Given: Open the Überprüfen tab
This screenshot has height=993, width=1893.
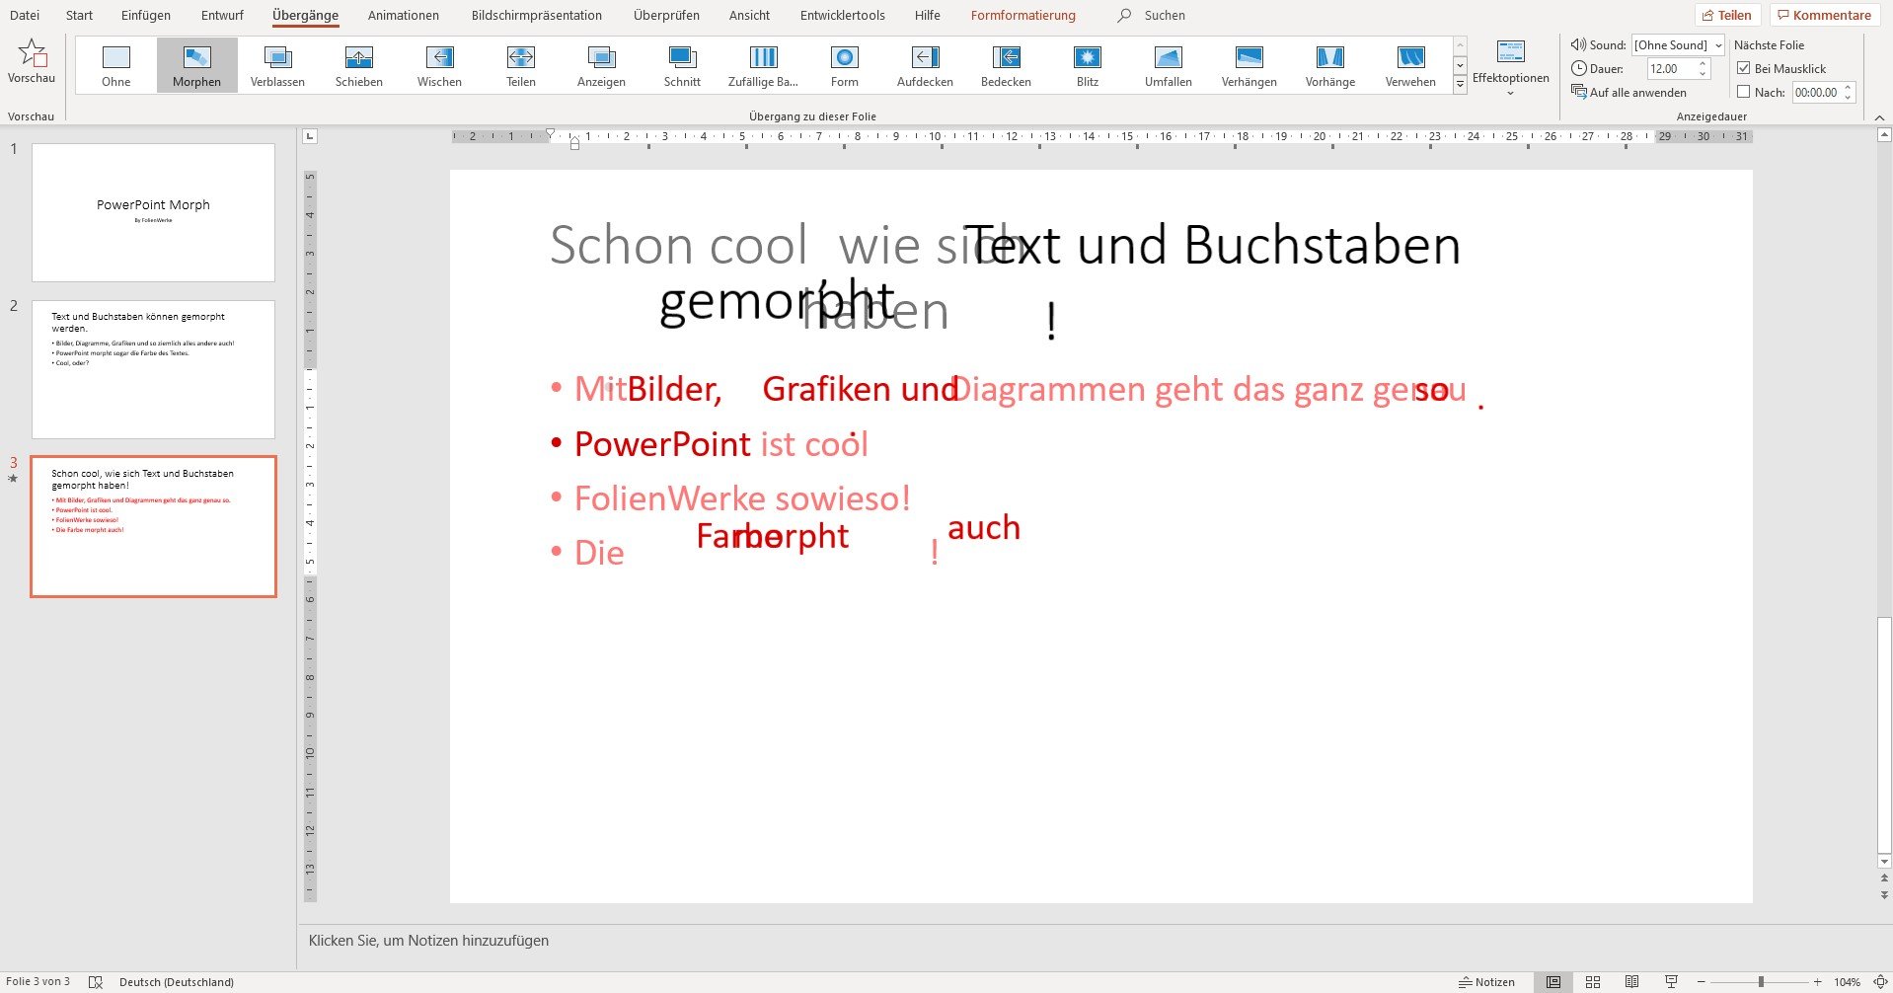Looking at the screenshot, I should pos(667,15).
